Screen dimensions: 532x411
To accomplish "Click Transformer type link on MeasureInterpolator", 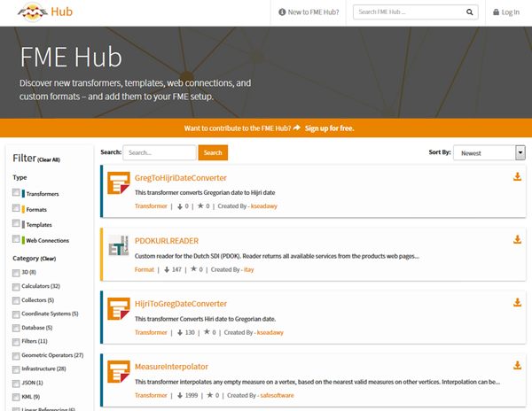I will [x=151, y=395].
